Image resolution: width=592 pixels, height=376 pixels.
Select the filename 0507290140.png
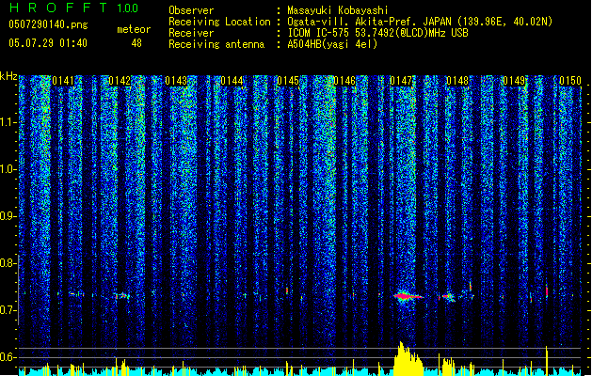[x=48, y=24]
